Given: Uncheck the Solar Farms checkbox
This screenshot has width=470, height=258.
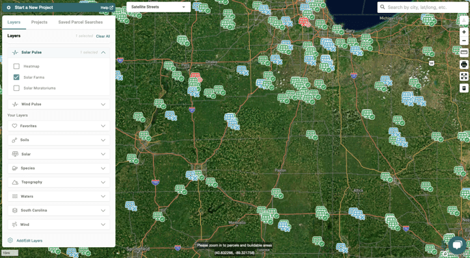Looking at the screenshot, I should click(x=16, y=77).
